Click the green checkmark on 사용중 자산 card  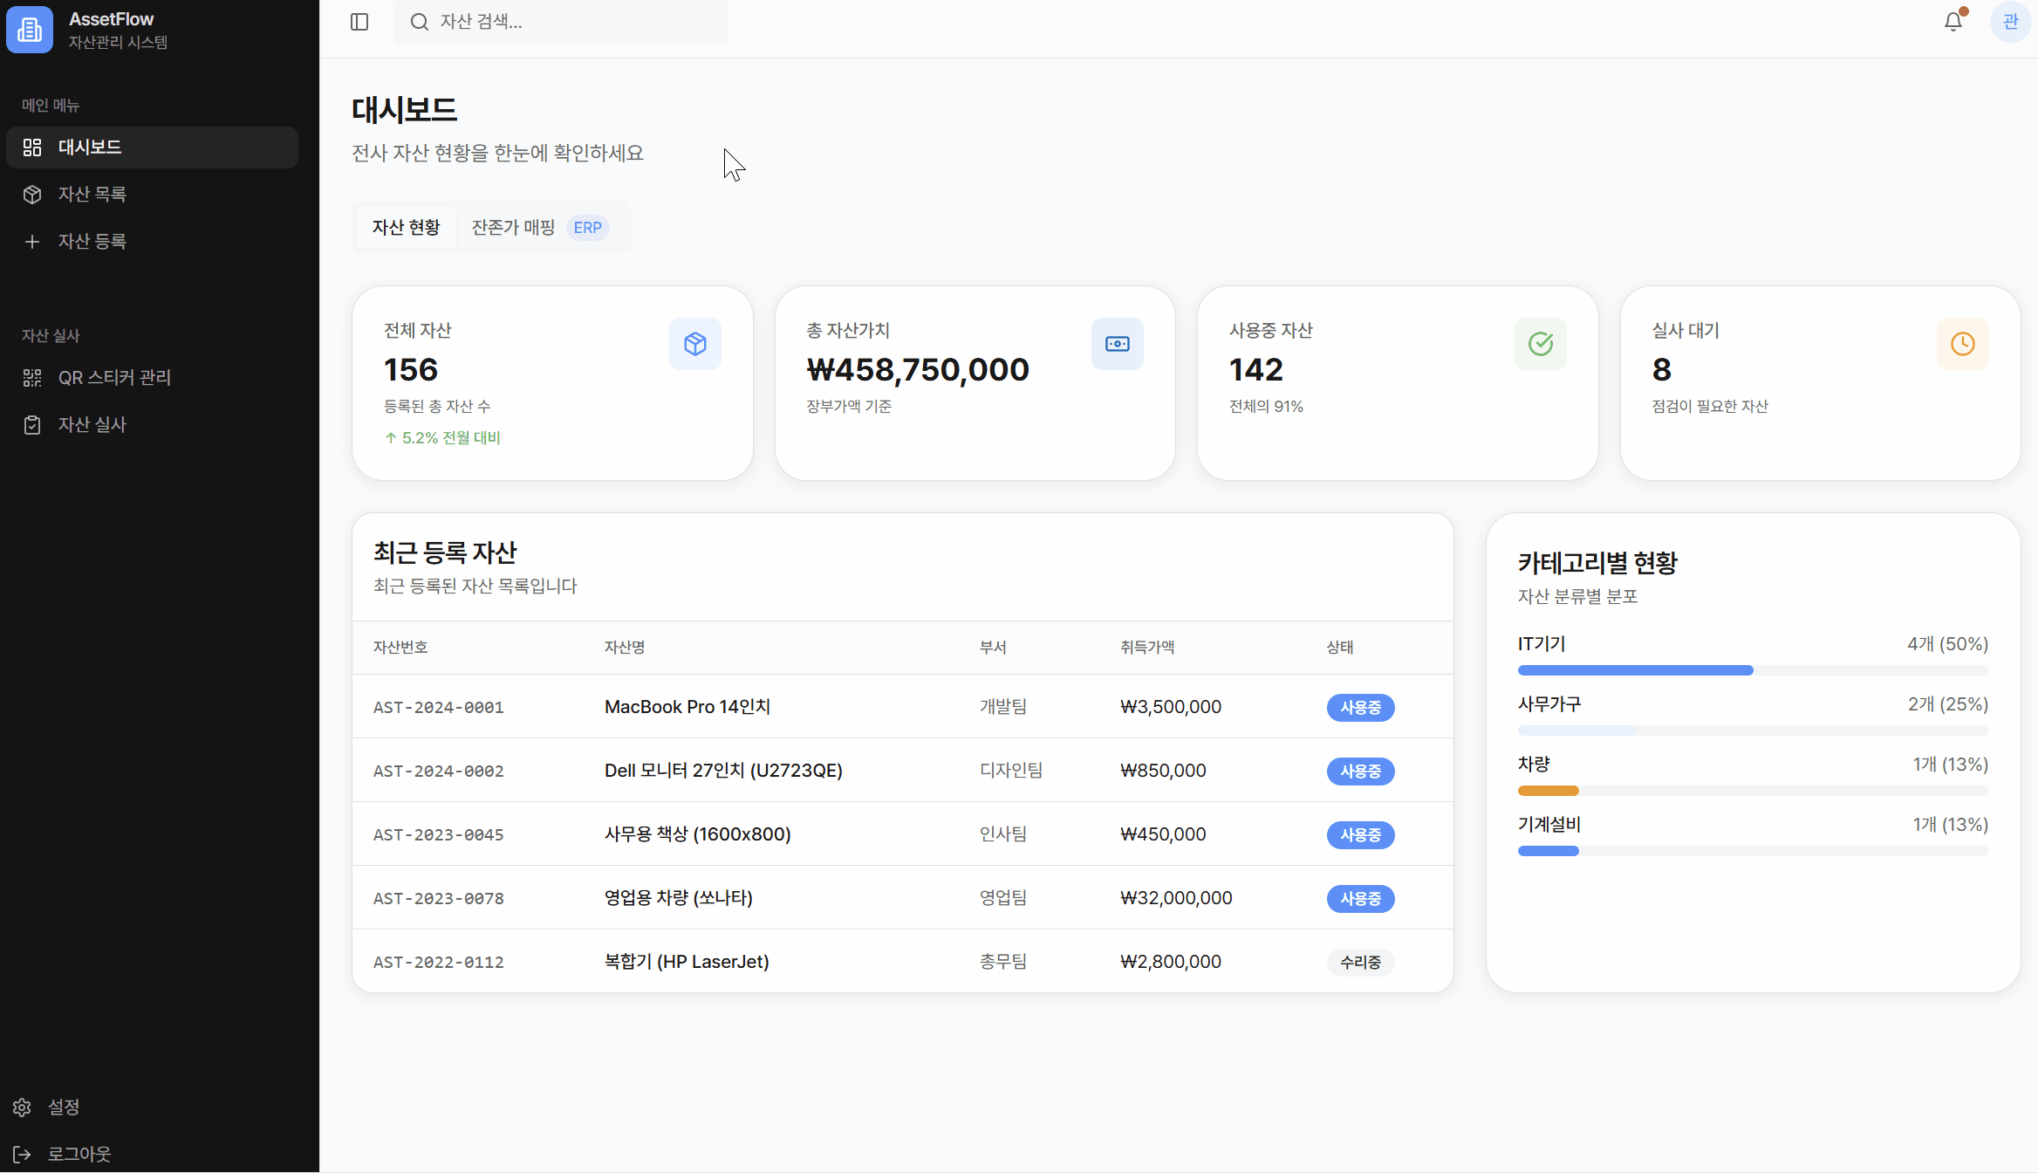coord(1541,343)
